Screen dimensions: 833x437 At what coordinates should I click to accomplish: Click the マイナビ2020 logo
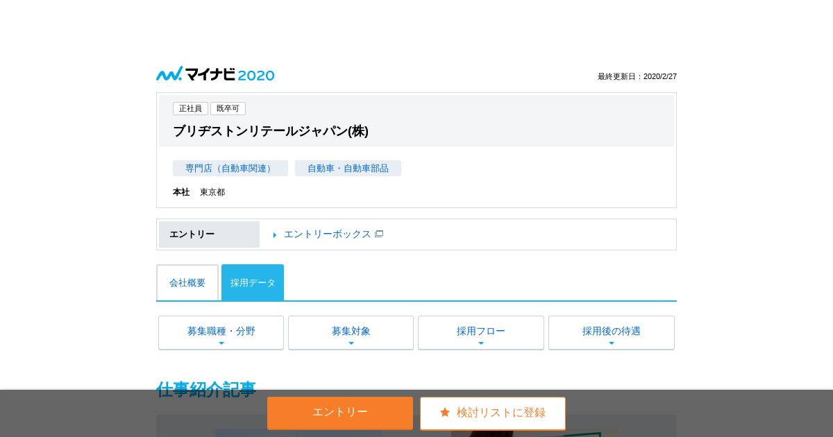pos(215,74)
